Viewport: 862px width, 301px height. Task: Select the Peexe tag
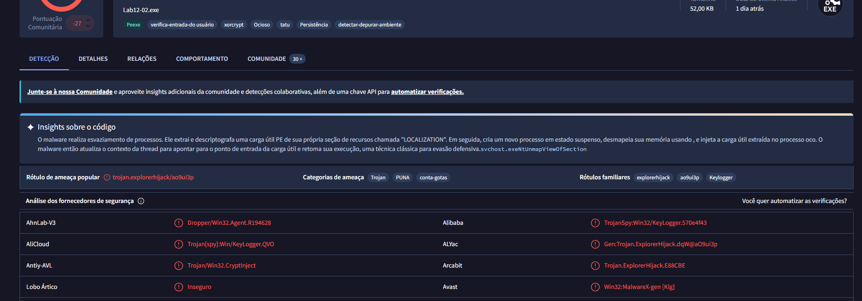click(134, 25)
